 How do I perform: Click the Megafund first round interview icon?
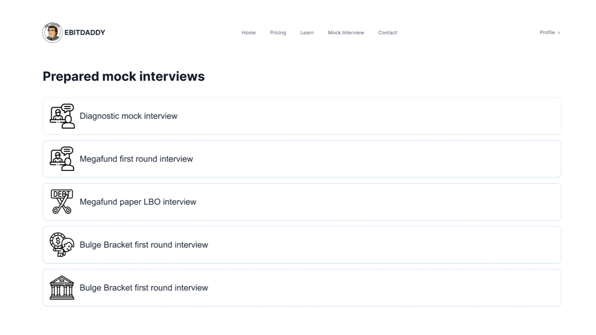tap(62, 159)
